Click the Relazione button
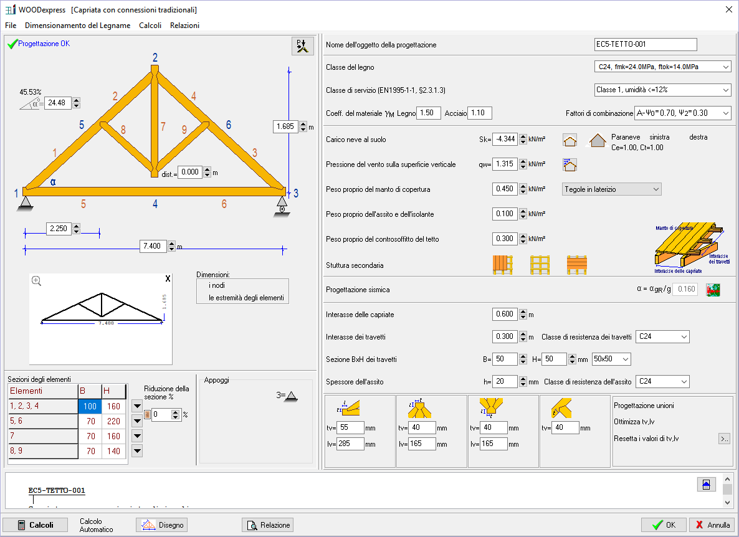Image resolution: width=739 pixels, height=537 pixels. click(268, 525)
